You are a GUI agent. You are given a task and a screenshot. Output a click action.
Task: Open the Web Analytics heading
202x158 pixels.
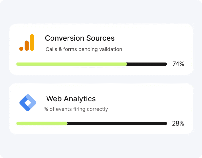[x=71, y=98]
